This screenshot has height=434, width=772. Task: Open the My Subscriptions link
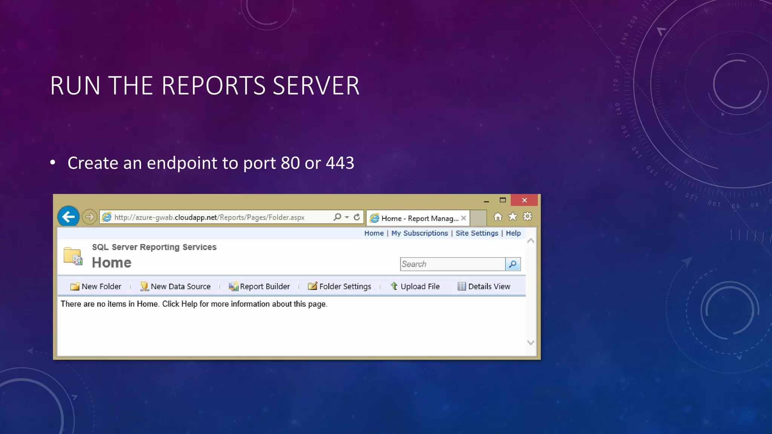click(x=420, y=233)
